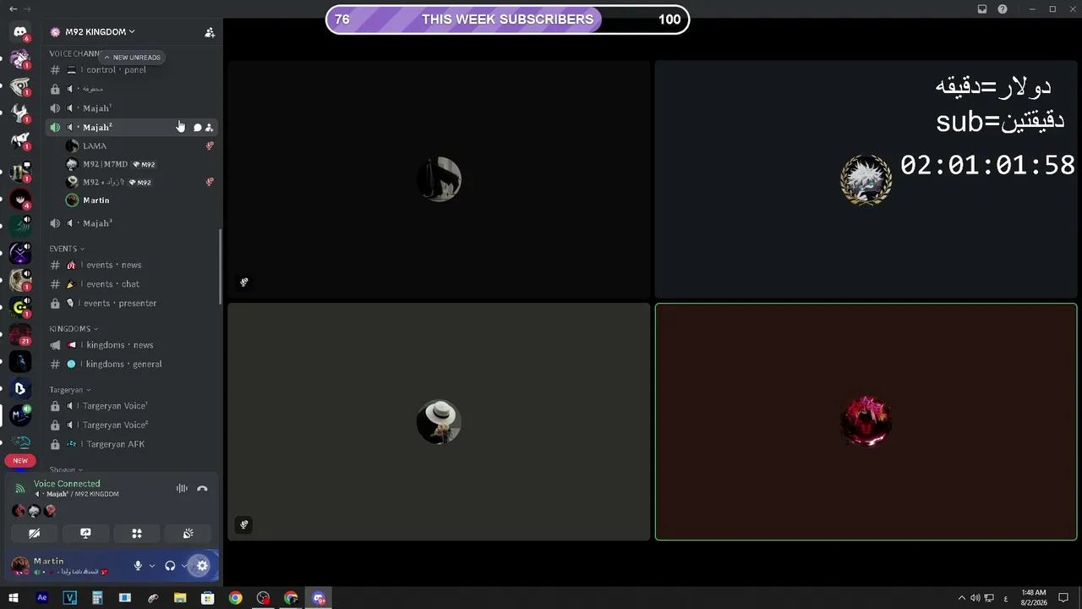Viewport: 1082px width, 609px height.
Task: Collapse the KINGDOMS category
Action: click(74, 328)
